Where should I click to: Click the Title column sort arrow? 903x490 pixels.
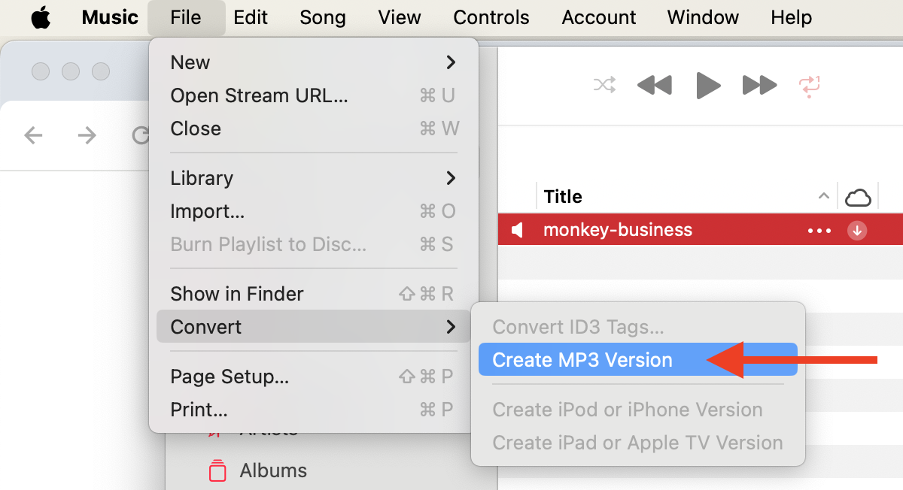(823, 195)
